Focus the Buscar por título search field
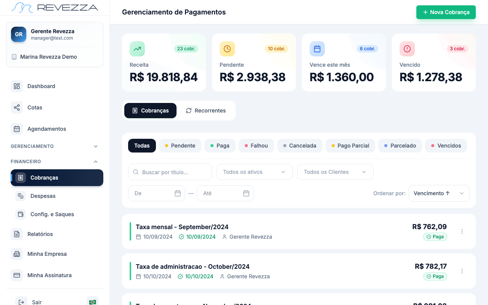The image size is (488, 305). click(170, 172)
